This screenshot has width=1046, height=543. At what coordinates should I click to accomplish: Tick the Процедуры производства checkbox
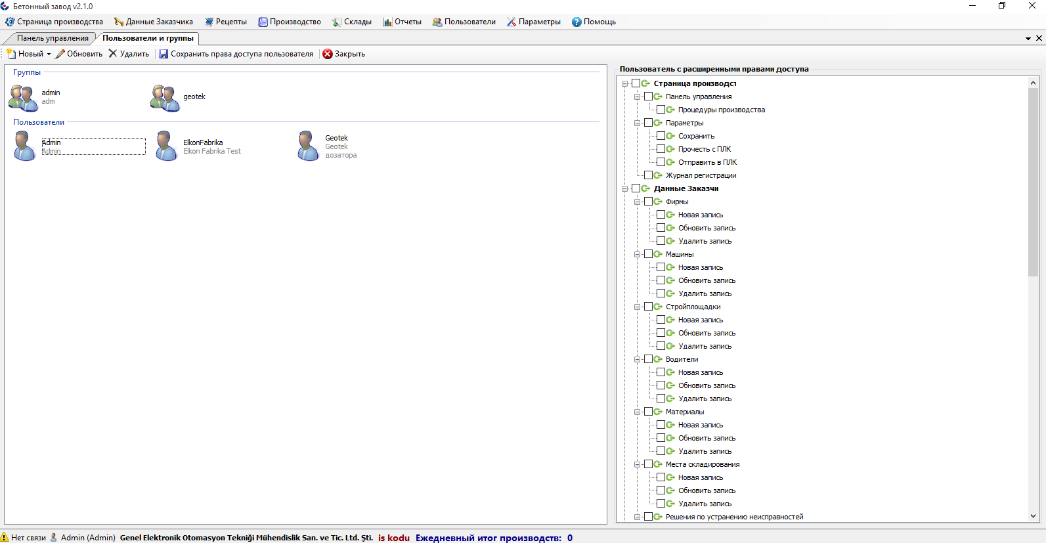click(661, 110)
